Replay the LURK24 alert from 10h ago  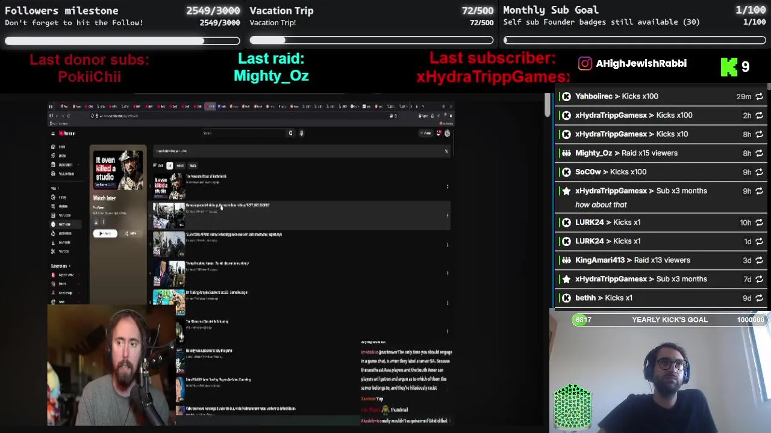(759, 223)
